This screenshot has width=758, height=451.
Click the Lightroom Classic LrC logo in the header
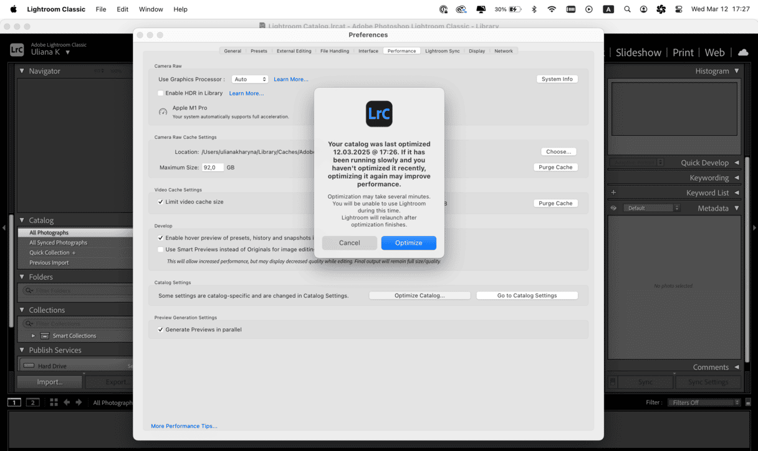click(x=17, y=50)
